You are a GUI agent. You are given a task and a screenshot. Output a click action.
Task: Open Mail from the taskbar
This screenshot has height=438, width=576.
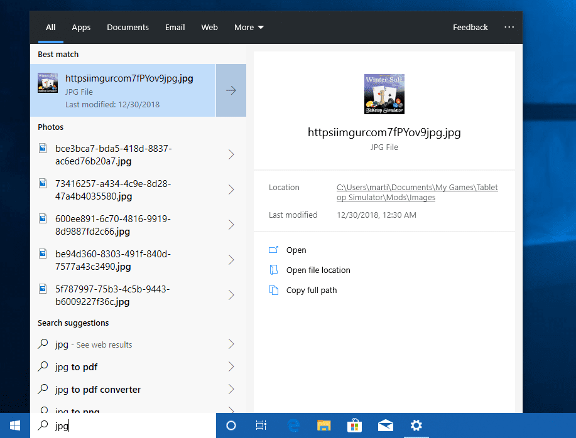(x=385, y=425)
